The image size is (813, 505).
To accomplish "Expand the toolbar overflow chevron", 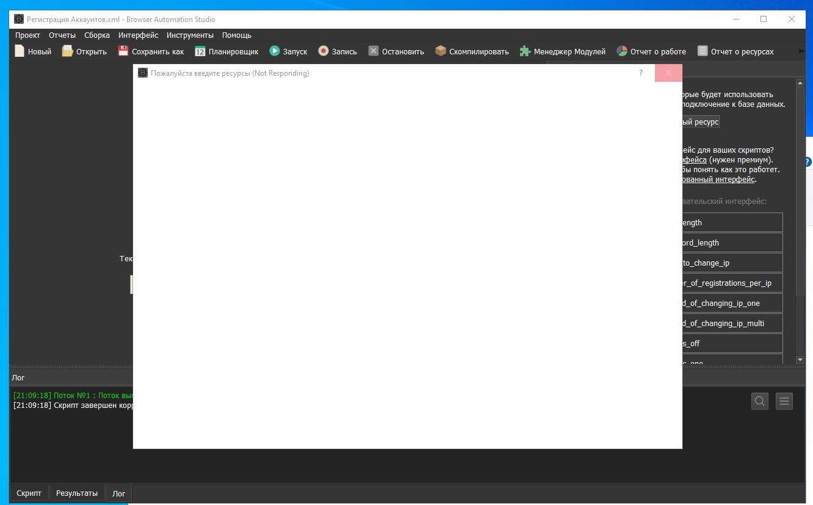I will [x=801, y=51].
